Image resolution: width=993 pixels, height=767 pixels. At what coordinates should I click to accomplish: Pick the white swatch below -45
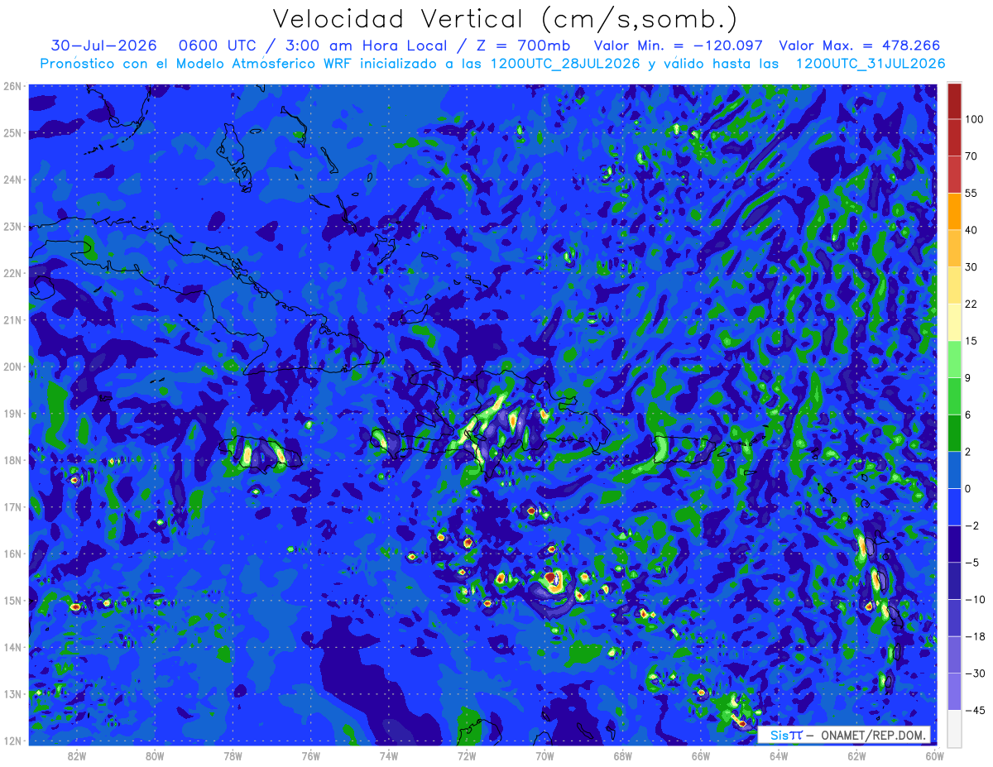pyautogui.click(x=954, y=727)
